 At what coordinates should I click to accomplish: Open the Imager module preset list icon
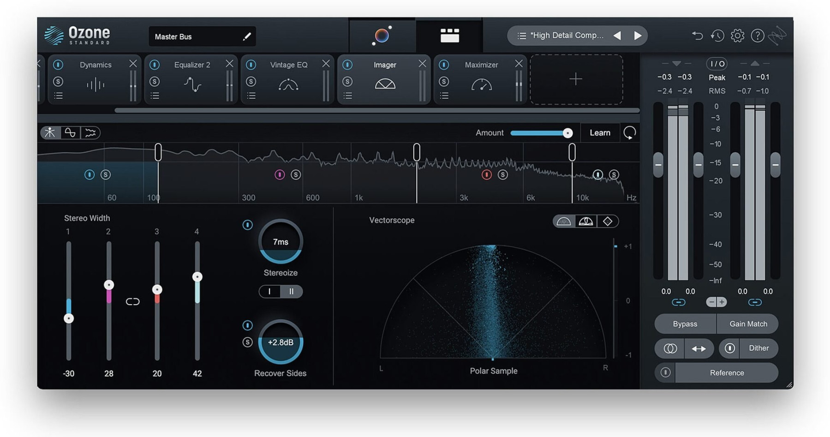348,96
